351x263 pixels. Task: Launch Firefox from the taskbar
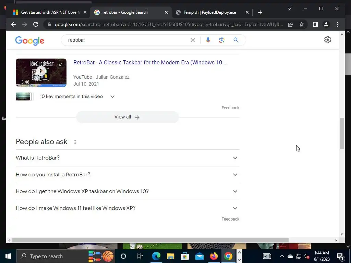(214, 256)
